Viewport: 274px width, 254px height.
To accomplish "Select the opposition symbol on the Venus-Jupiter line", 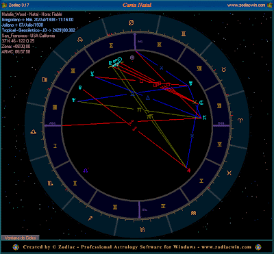I will (x=135, y=129).
